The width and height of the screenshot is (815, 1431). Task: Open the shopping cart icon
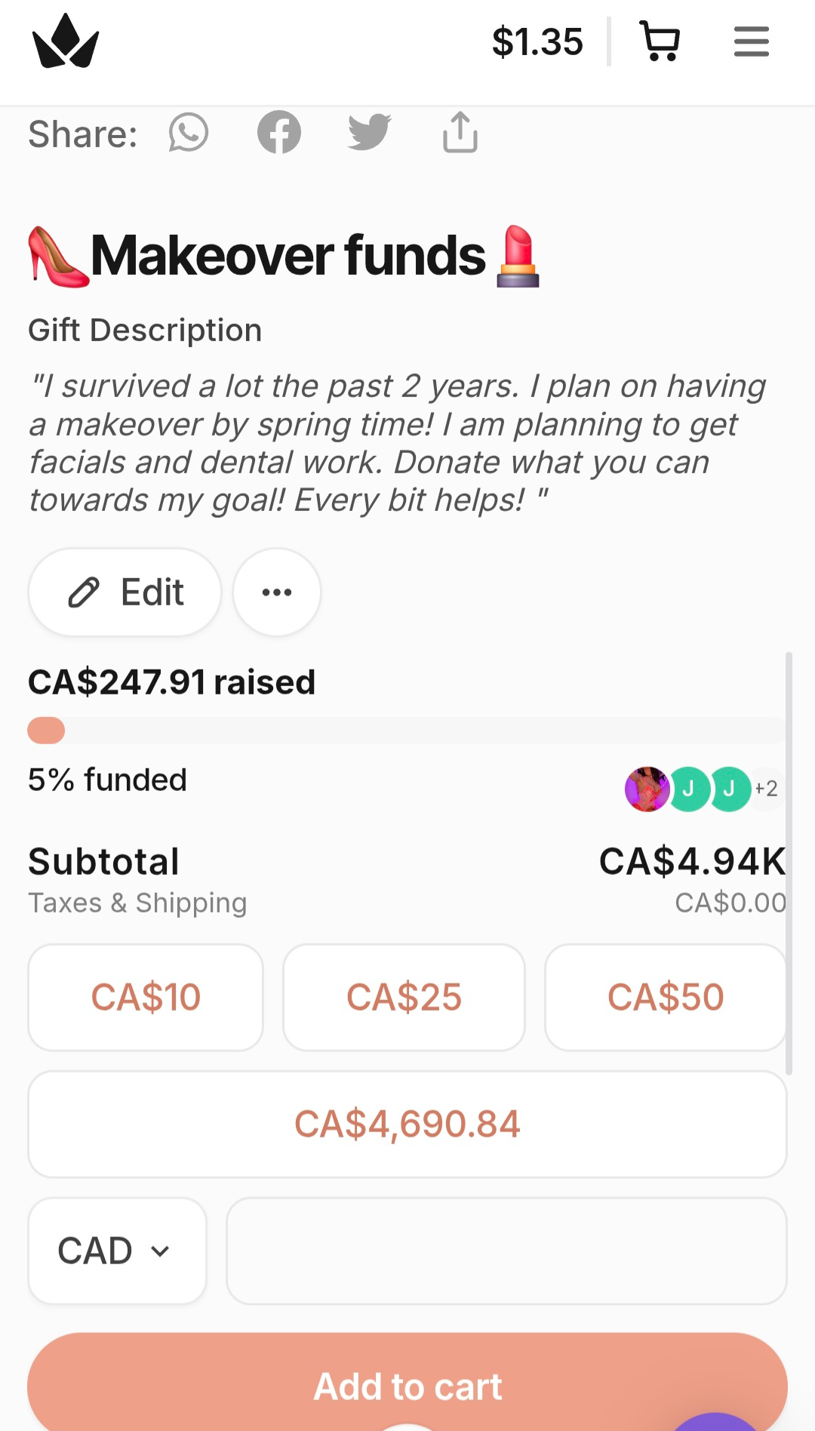click(x=660, y=42)
